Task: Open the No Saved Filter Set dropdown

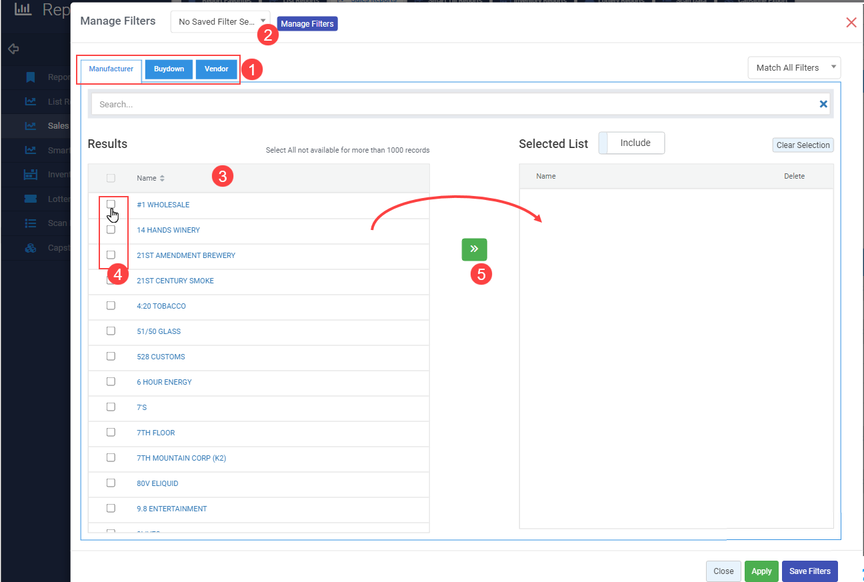Action: [x=221, y=22]
